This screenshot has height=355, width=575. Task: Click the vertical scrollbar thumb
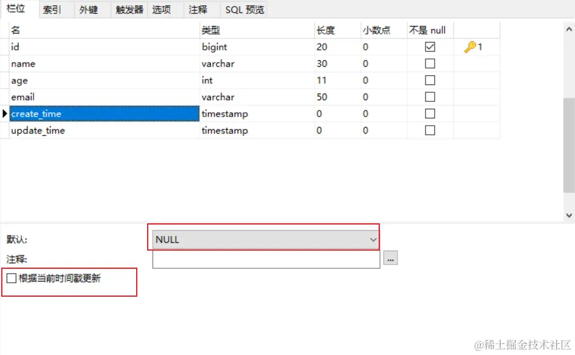(569, 145)
